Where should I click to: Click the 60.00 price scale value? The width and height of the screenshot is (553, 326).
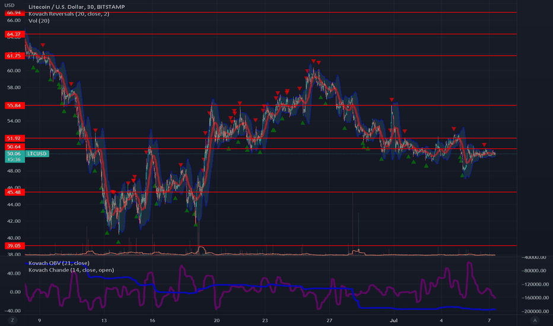point(14,71)
